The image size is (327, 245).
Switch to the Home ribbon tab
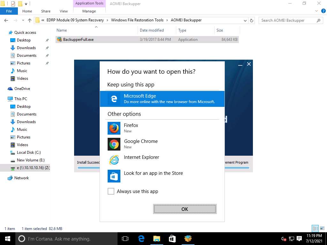tap(27, 11)
